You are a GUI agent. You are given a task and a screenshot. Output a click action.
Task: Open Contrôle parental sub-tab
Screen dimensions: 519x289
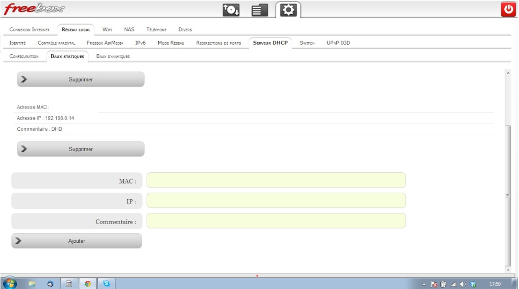[x=56, y=43]
